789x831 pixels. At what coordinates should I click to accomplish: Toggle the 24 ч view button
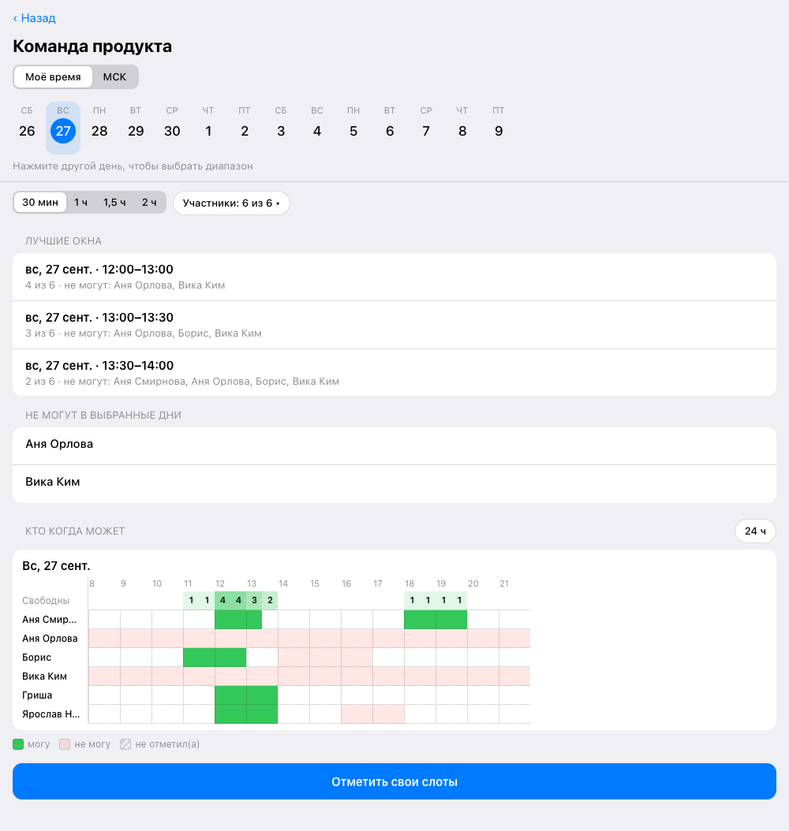point(755,531)
